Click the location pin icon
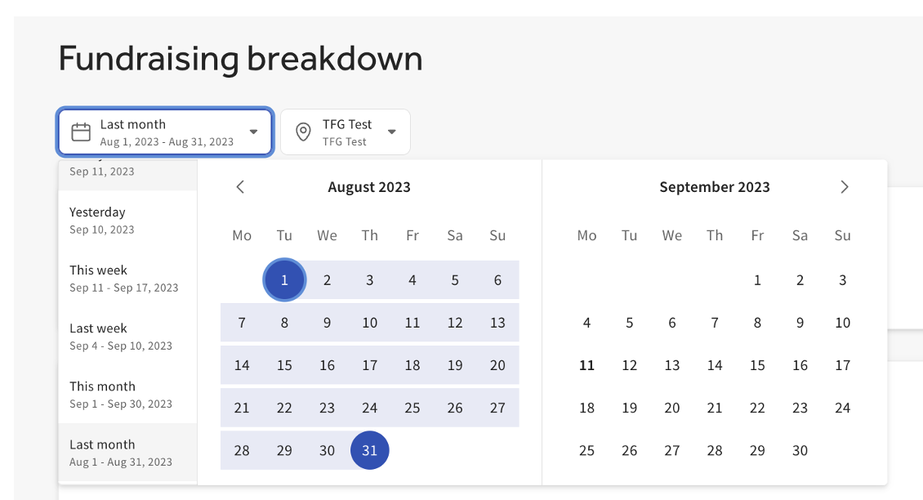 (303, 132)
